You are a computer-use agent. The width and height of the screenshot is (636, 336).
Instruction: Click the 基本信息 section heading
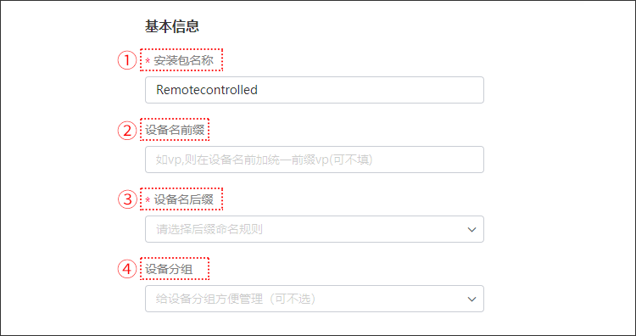[172, 26]
